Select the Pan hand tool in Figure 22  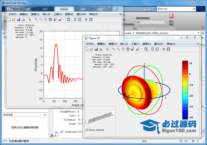pos(123,49)
